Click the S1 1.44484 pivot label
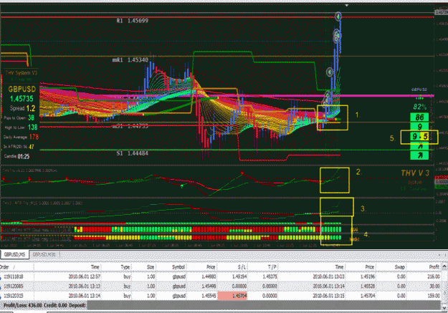The width and height of the screenshot is (448, 313). 133,153
